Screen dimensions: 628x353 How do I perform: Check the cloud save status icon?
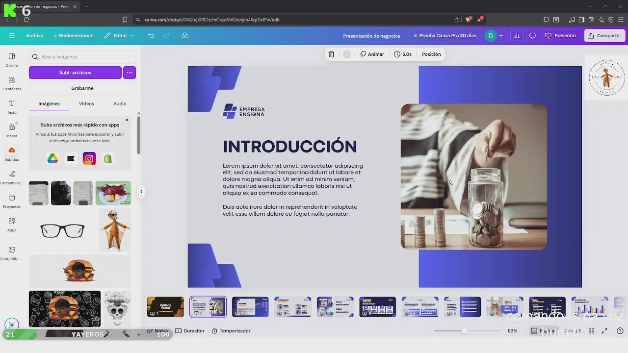click(185, 36)
